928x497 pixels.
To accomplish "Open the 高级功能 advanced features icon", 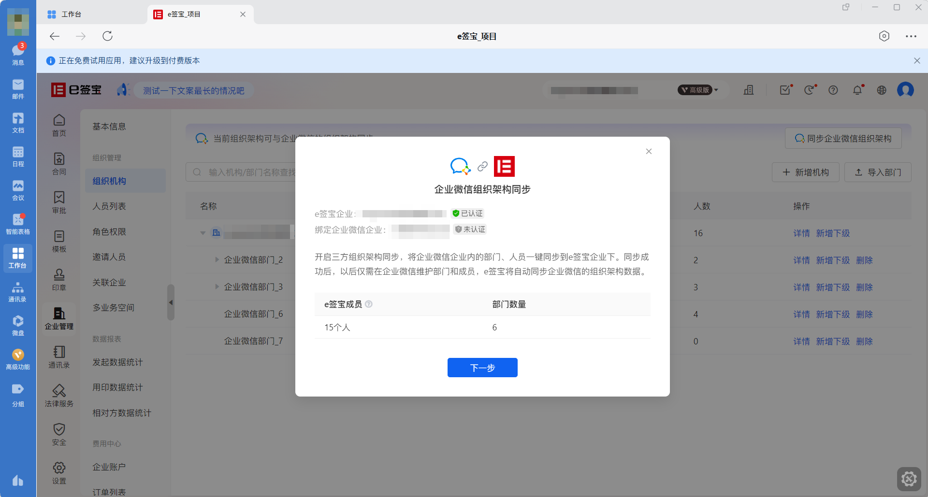I will (x=18, y=359).
